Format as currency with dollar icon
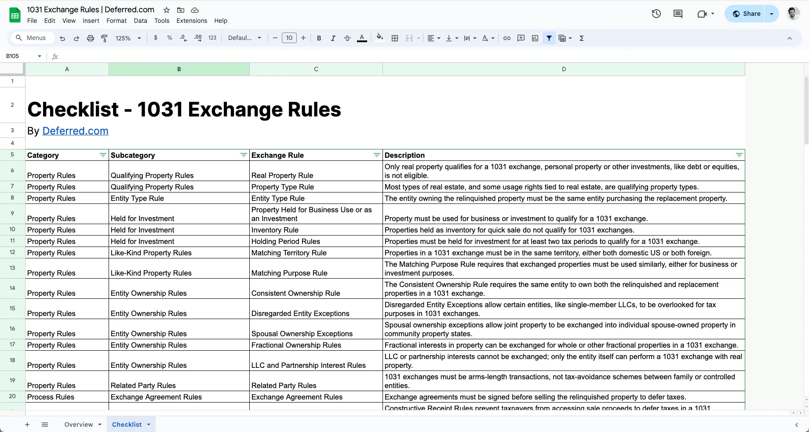The height and width of the screenshot is (432, 809). (x=156, y=38)
